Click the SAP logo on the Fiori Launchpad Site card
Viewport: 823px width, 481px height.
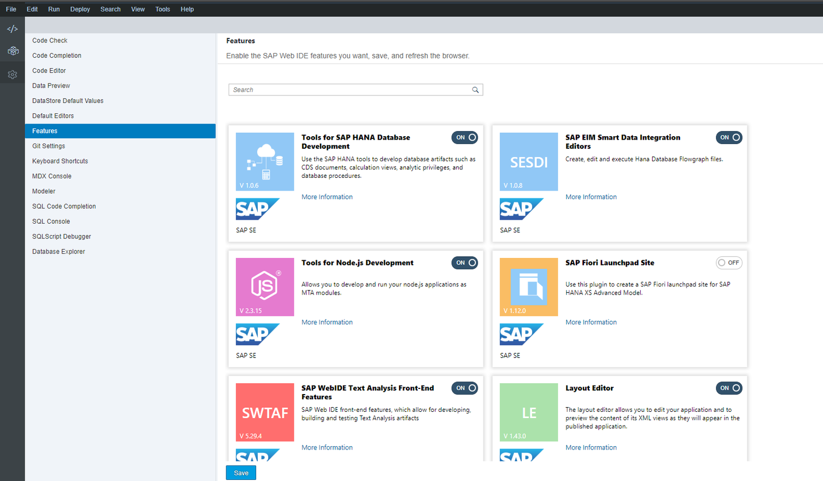522,335
